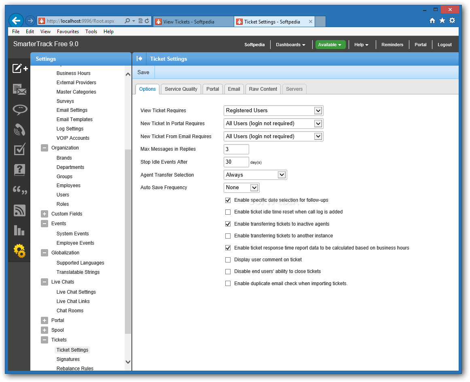The image size is (470, 382).
Task: Click the browser Favorites star icon
Action: coord(442,20)
